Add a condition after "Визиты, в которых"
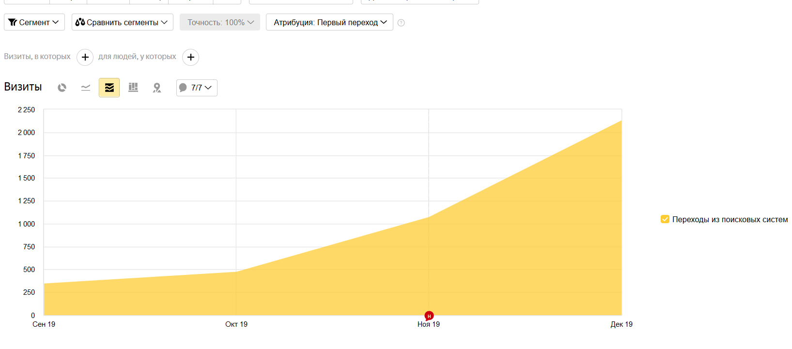The width and height of the screenshot is (792, 349). [85, 57]
